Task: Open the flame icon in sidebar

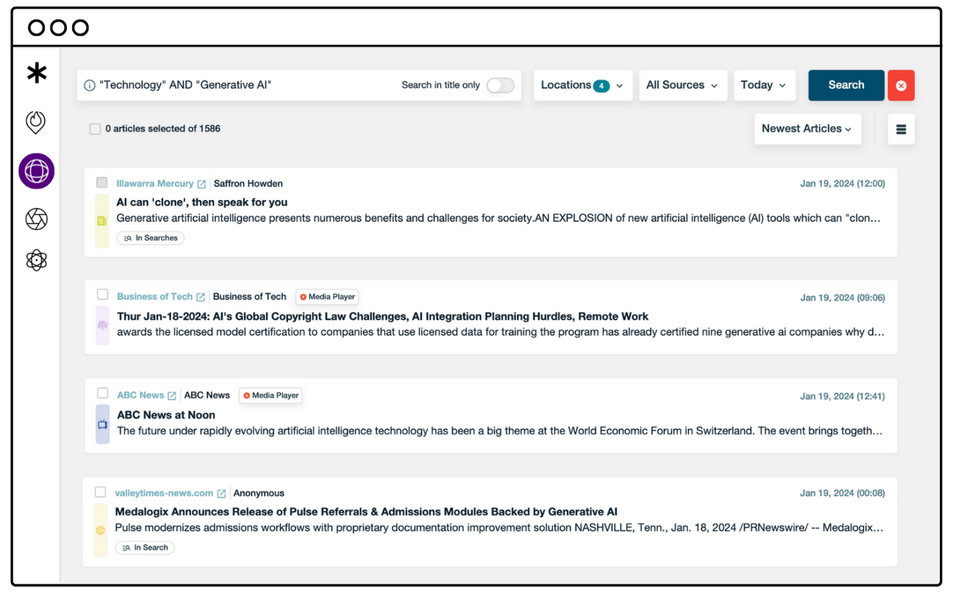Action: [36, 122]
